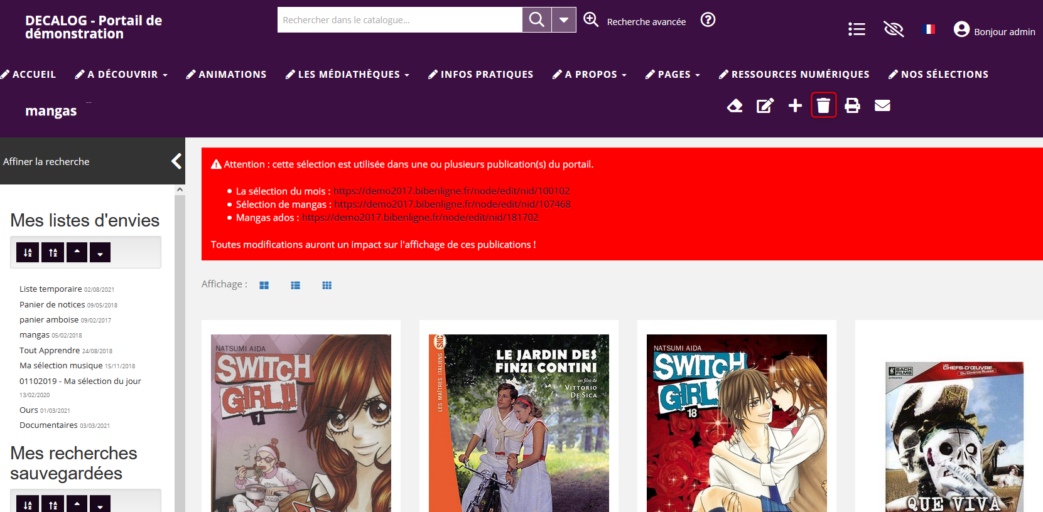Open Tout Apprendre list

(x=50, y=350)
